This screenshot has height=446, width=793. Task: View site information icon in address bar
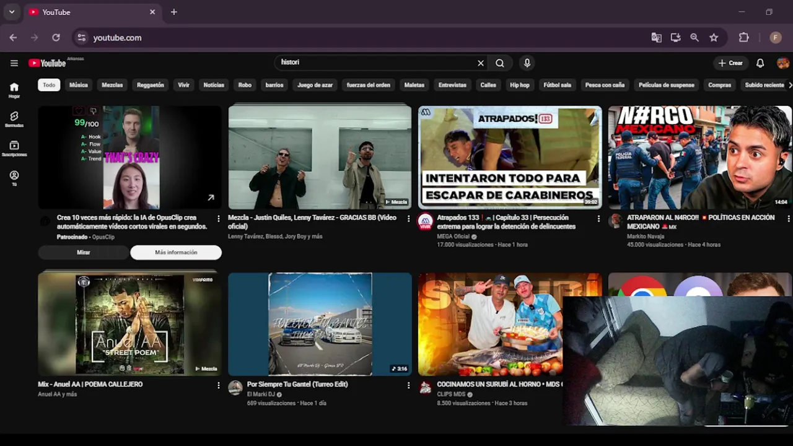pyautogui.click(x=81, y=38)
